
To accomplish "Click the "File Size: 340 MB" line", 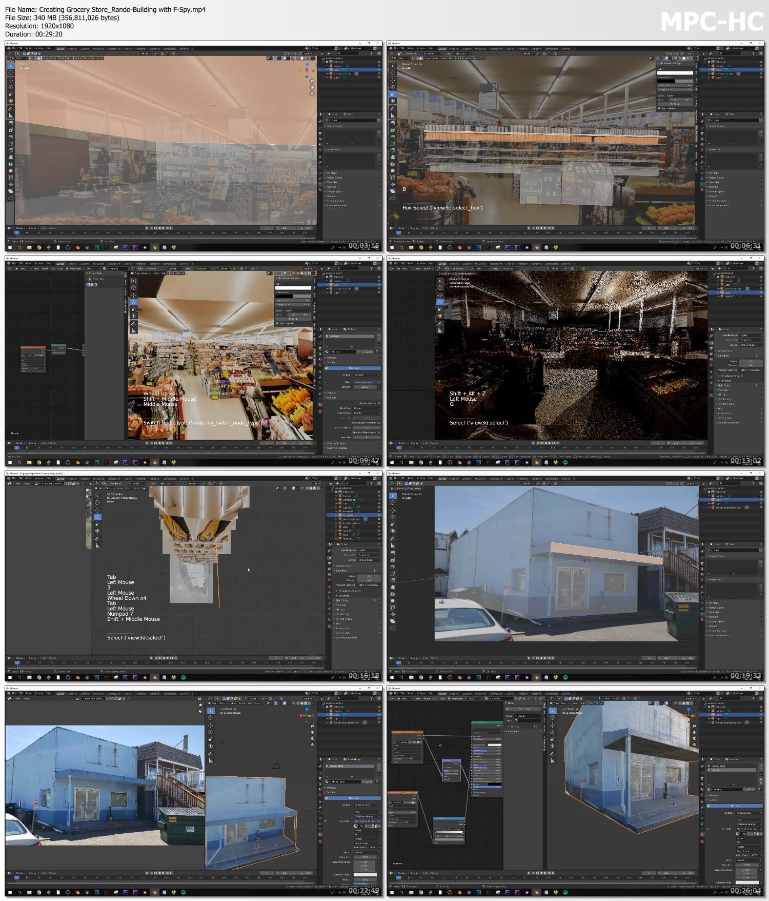I will coord(62,17).
